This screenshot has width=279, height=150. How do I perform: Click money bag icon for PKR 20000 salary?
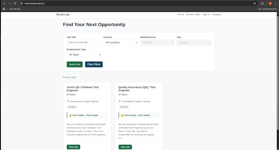click(122, 115)
